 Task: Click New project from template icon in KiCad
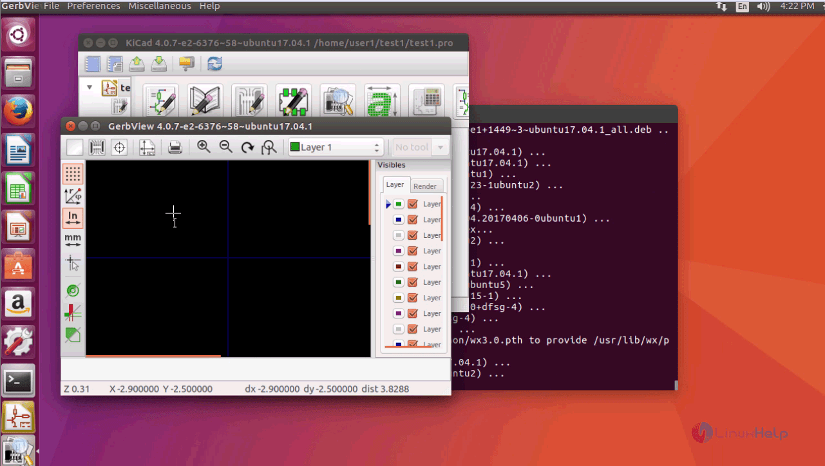point(115,64)
